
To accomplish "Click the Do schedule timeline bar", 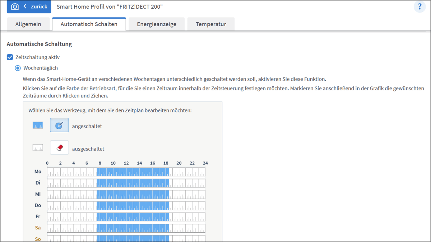I will click(126, 205).
